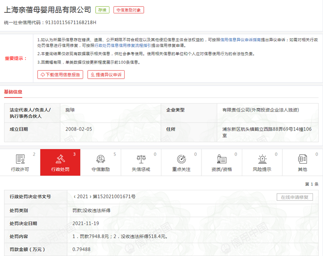Click the penalty content 罚款7948.8元 text

pos(94,237)
